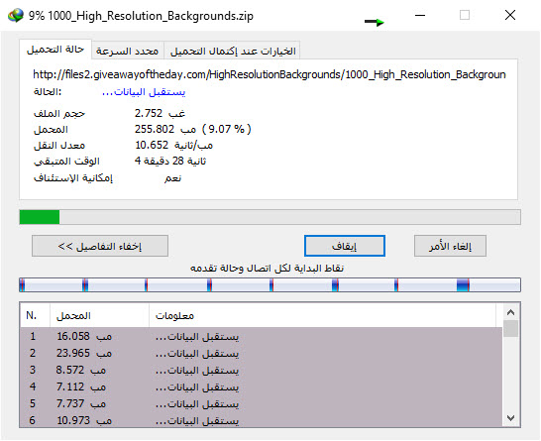Click the المحمل column header in the list
Viewport: 541px width, 441px height.
pyautogui.click(x=99, y=315)
